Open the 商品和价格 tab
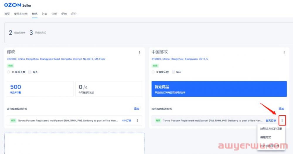Viewport: 293px width, 154px height. click(x=21, y=14)
